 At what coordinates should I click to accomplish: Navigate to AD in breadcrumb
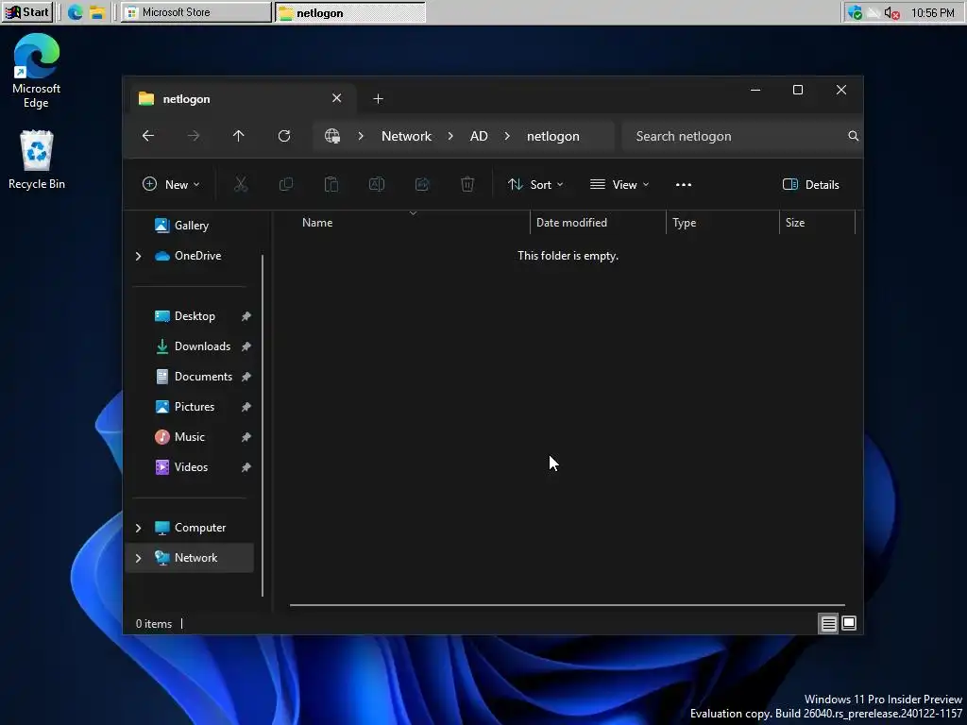tap(479, 136)
